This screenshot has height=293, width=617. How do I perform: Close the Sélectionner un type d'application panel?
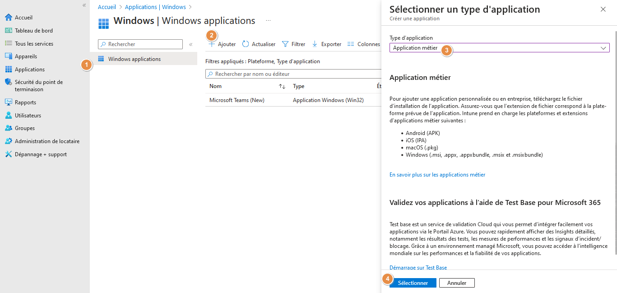coord(603,9)
